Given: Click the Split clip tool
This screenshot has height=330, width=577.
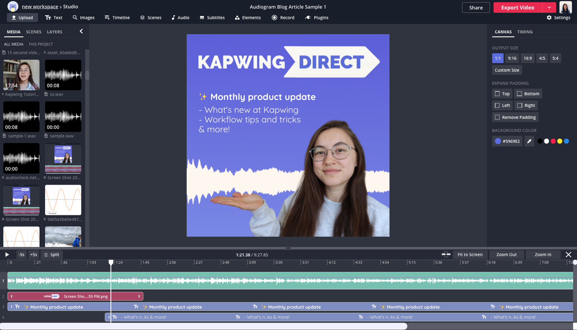Looking at the screenshot, I should (x=52, y=254).
